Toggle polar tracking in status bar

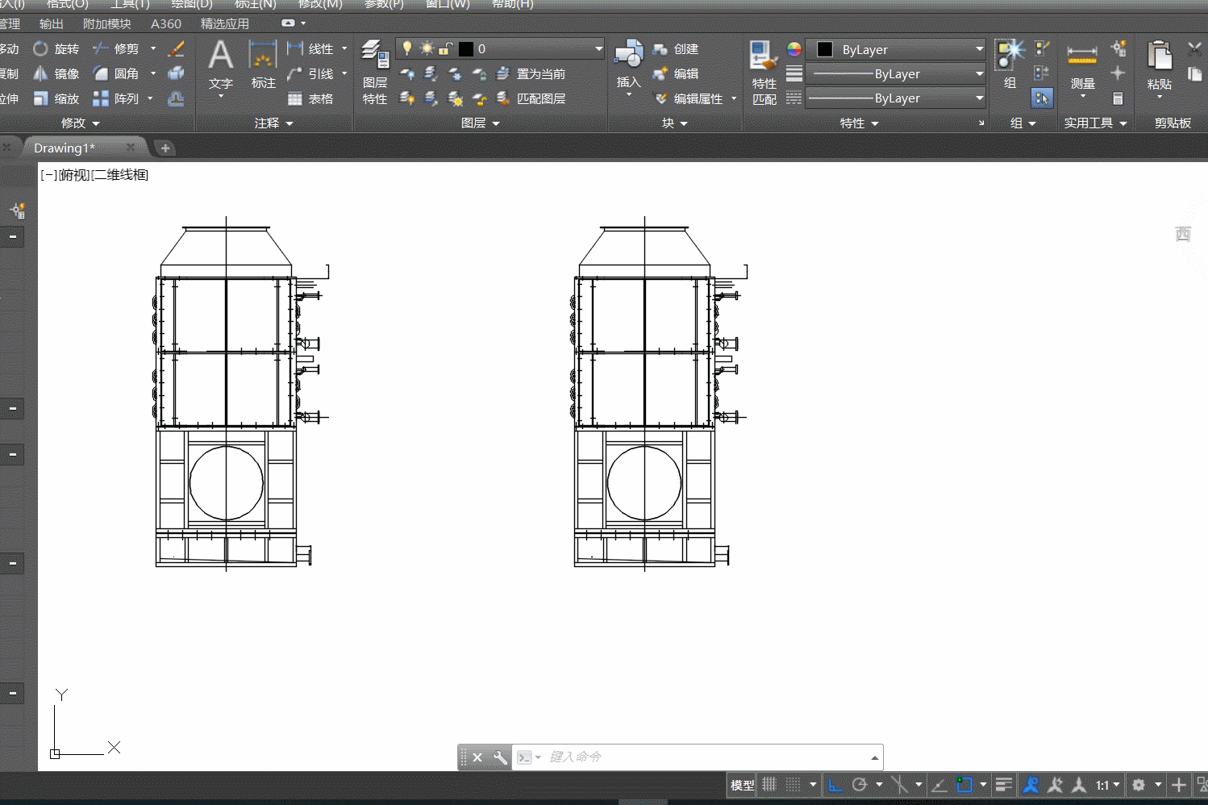point(860,785)
